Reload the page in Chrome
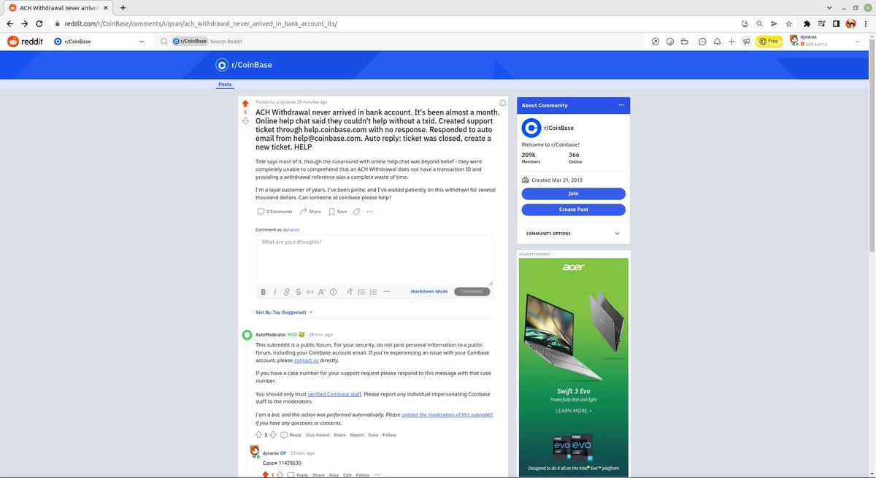The image size is (876, 478). coord(41,23)
